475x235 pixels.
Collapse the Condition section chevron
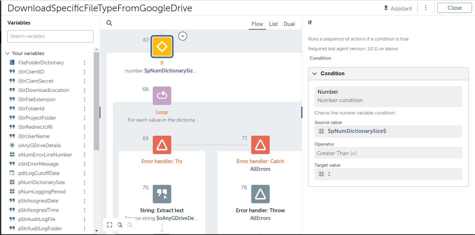(x=315, y=74)
